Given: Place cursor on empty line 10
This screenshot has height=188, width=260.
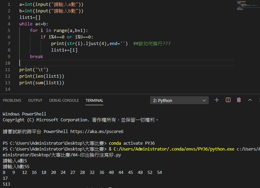Looking at the screenshot, I should [x=127, y=63].
